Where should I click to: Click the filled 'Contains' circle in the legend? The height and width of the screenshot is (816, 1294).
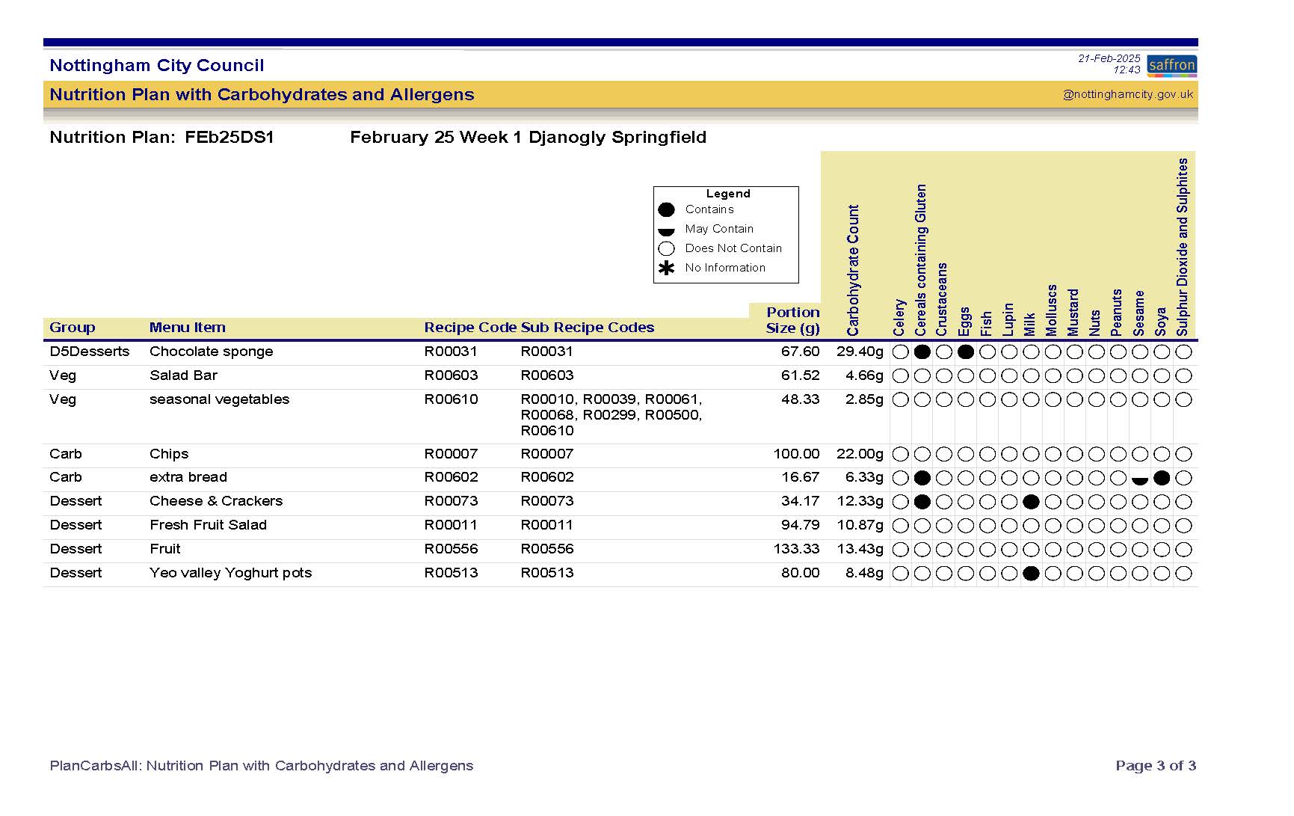click(x=666, y=210)
